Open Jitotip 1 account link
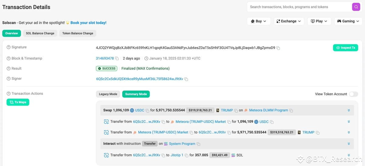The height and width of the screenshot is (166, 365). (x=177, y=155)
